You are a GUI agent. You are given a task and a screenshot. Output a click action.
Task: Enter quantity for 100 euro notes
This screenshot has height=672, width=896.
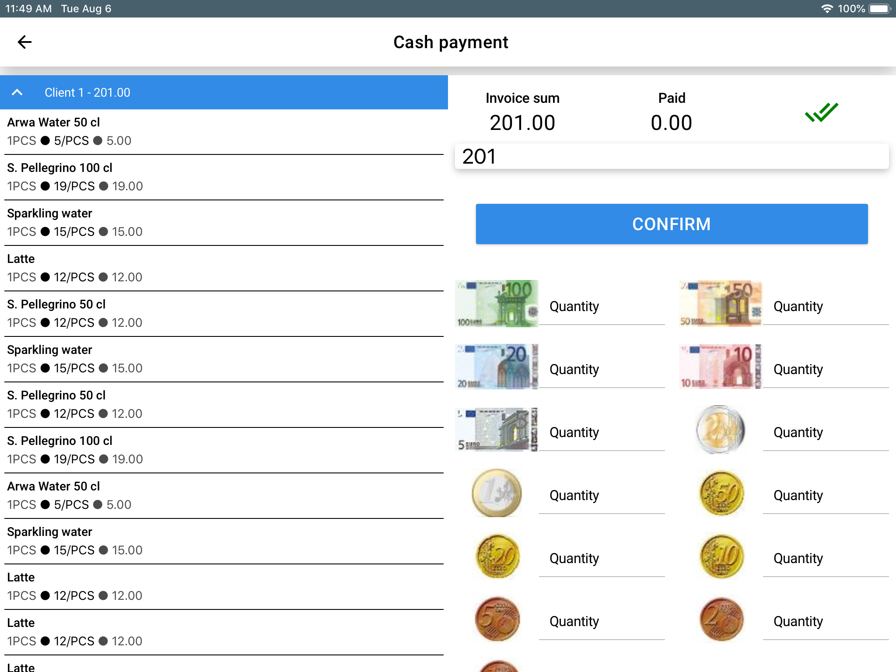pos(602,307)
